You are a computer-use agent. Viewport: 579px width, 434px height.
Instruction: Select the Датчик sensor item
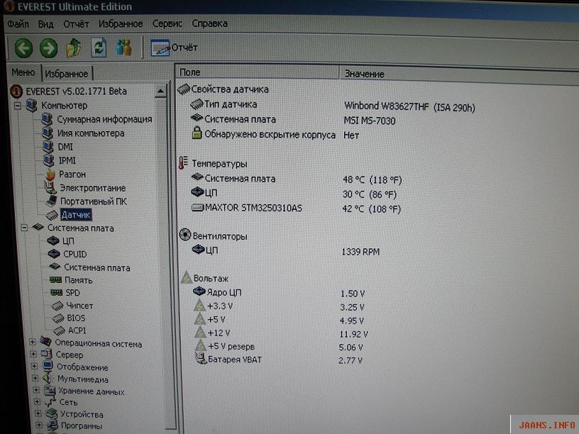pyautogui.click(x=76, y=215)
